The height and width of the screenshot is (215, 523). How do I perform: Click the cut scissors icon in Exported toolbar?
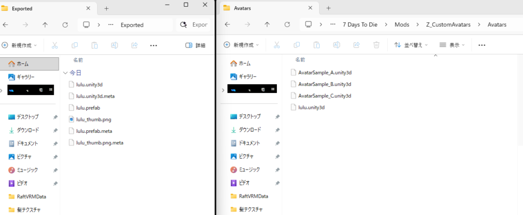[x=55, y=45]
